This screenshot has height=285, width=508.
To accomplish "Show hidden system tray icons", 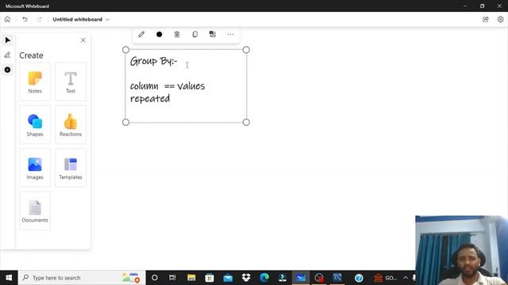I will pyautogui.click(x=406, y=278).
